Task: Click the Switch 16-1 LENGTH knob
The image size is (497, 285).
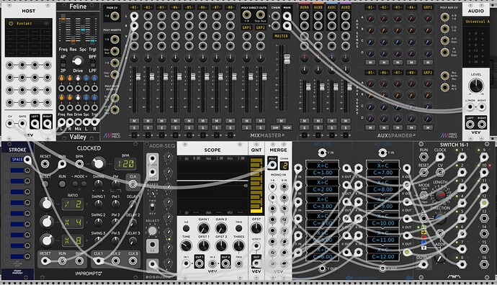Action: 440,195
